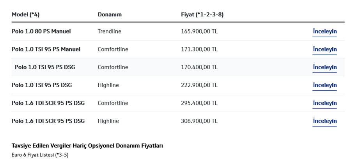The height and width of the screenshot is (167, 351).
Task: Click İnceleyin for Polo 1.0 TSI DSG Highline
Action: (324, 85)
